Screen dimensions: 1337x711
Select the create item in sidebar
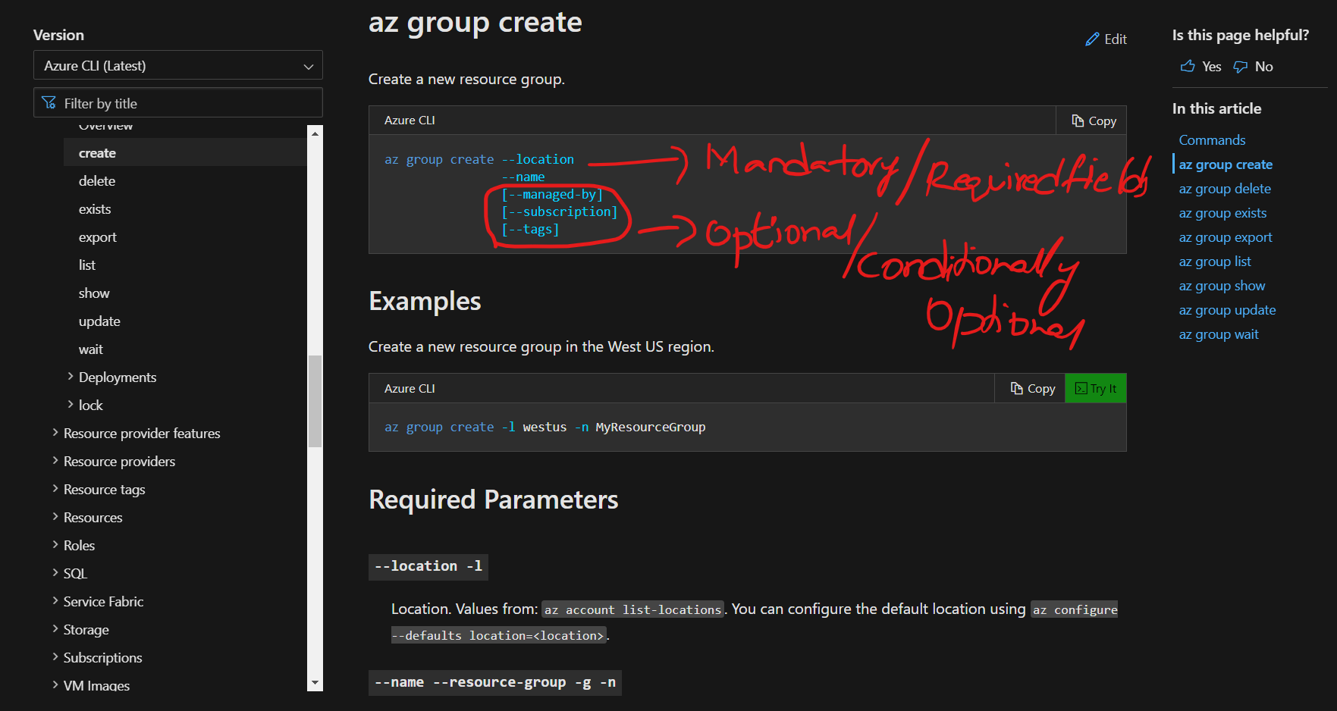(x=97, y=153)
